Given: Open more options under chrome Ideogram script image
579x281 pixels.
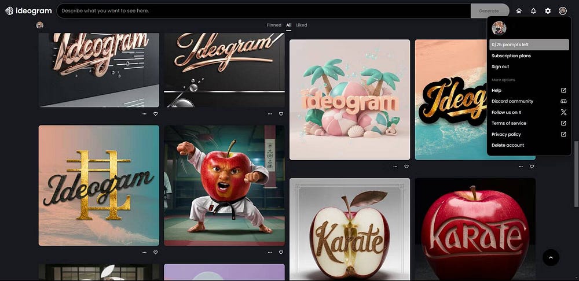Looking at the screenshot, I should 270,114.
